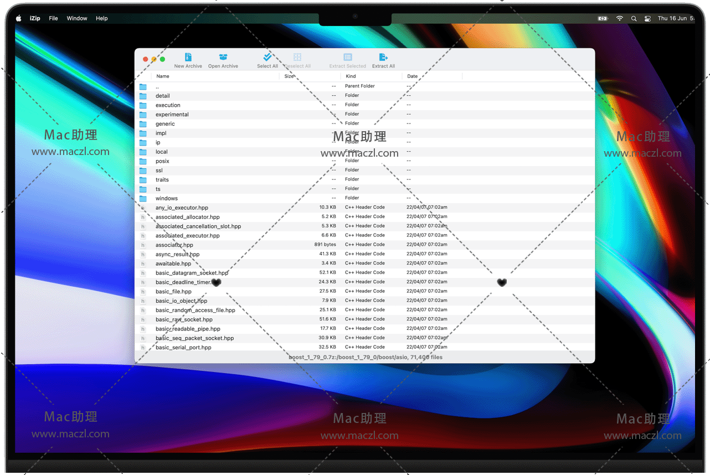The image size is (710, 475).
Task: Select the folder icon beside generic
Action: 143,124
